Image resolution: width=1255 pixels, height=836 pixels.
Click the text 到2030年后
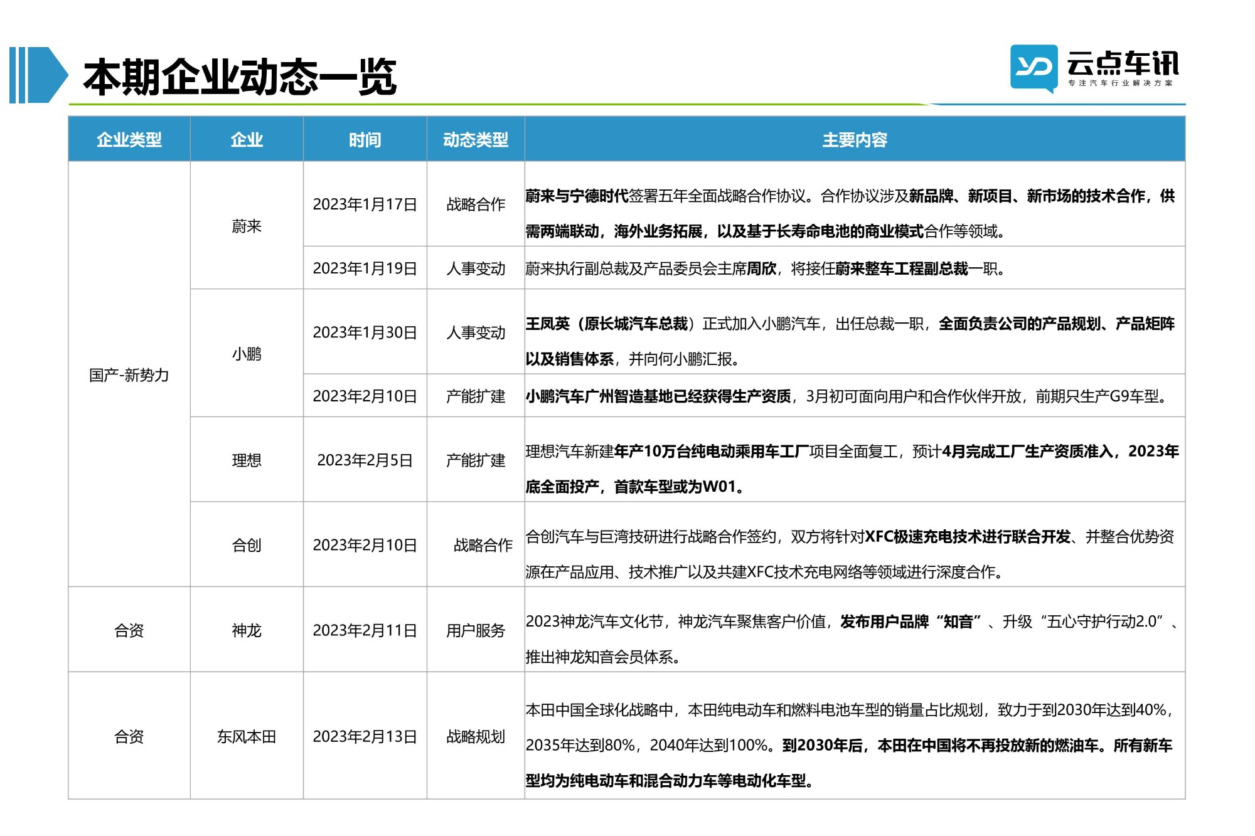(821, 745)
